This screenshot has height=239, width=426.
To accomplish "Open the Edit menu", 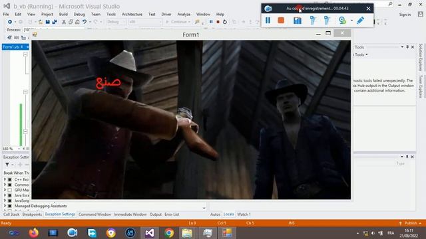I will tap(18, 14).
